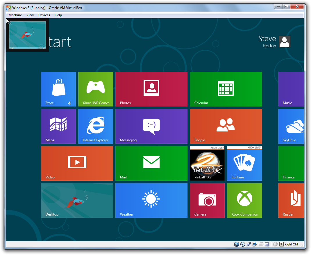Click the VirtualBox window title-bar icon
The height and width of the screenshot is (255, 311).
[x=8, y=8]
